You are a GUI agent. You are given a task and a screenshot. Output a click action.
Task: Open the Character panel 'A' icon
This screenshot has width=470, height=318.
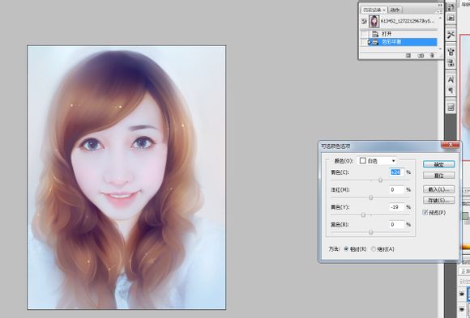pyautogui.click(x=451, y=79)
